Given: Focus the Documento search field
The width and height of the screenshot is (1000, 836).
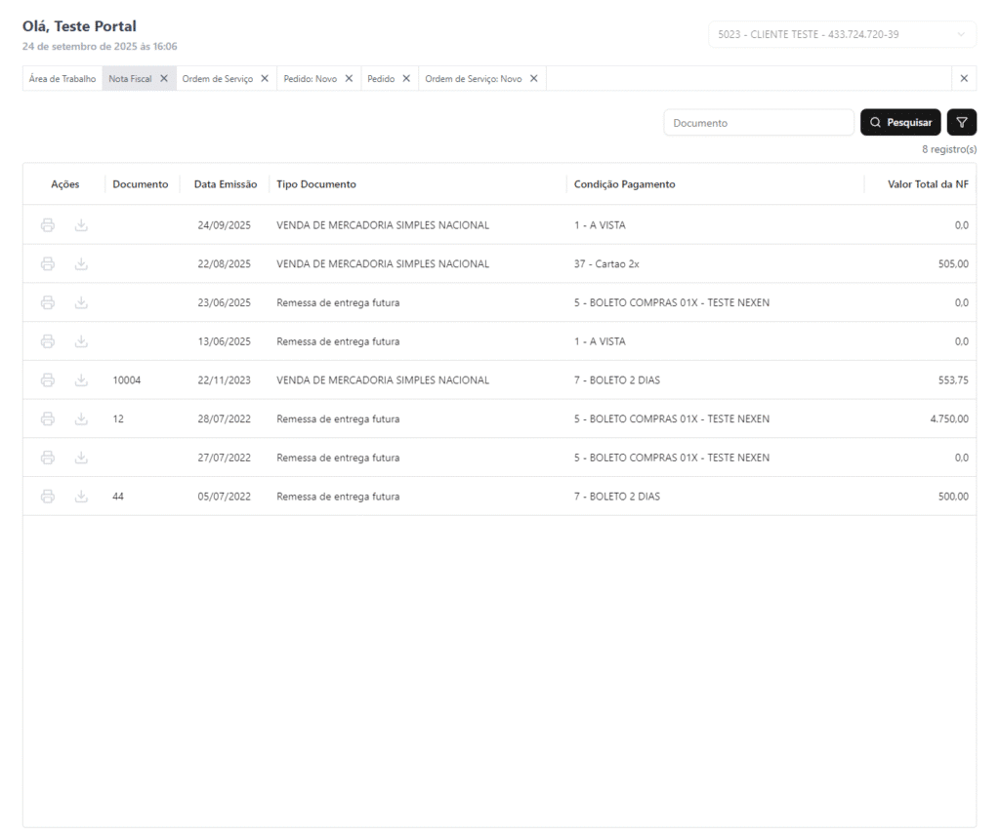Looking at the screenshot, I should tap(758, 123).
